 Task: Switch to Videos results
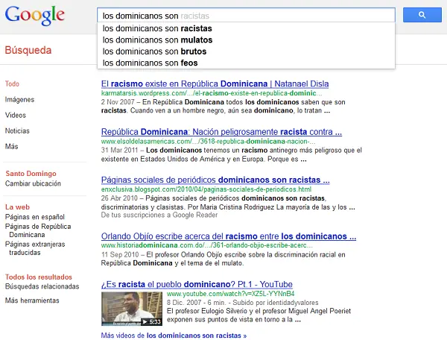pyautogui.click(x=16, y=116)
